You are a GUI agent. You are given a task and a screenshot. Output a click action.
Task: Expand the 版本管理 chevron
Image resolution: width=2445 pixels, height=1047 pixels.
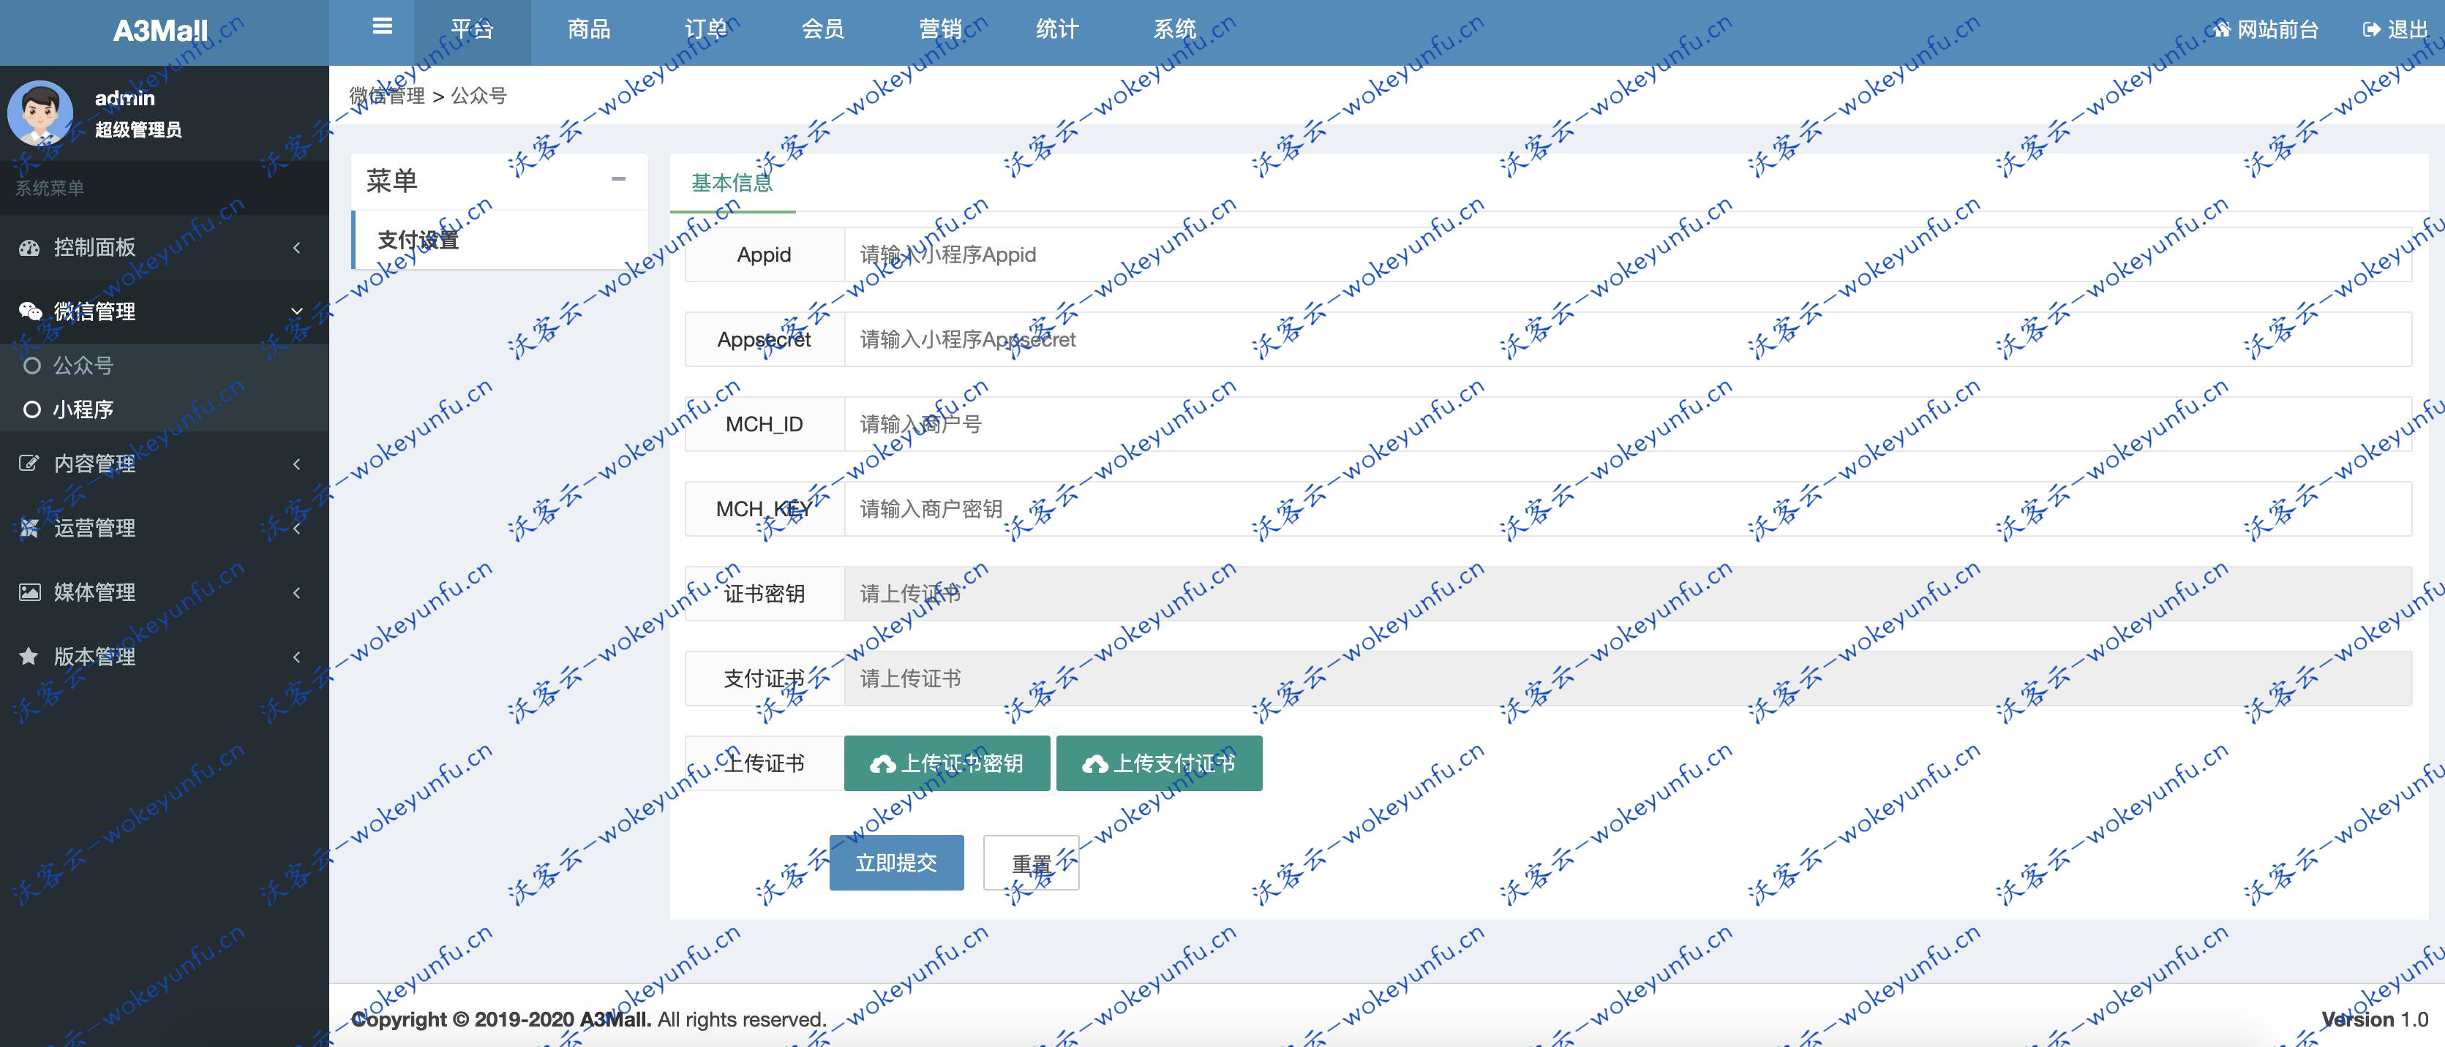coord(297,657)
